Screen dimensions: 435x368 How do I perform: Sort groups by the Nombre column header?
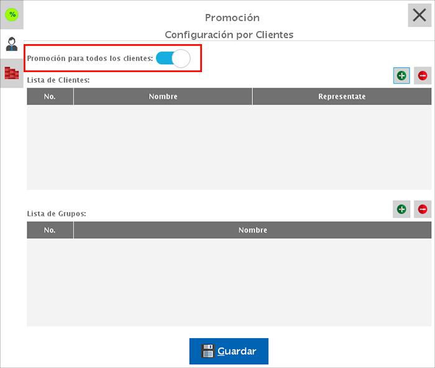pyautogui.click(x=252, y=230)
